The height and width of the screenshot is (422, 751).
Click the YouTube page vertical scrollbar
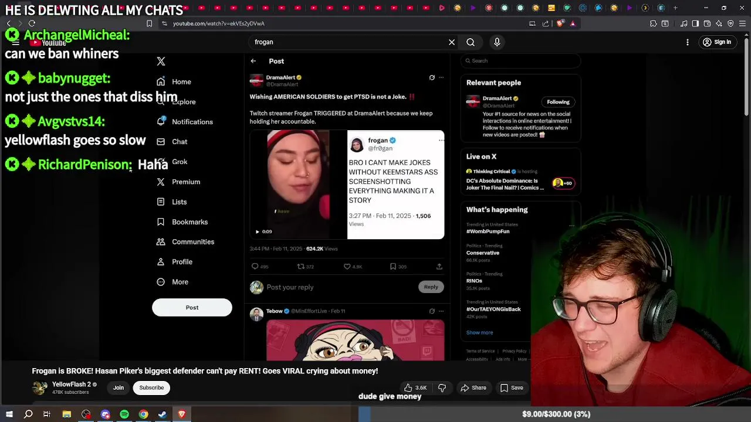[x=747, y=76]
